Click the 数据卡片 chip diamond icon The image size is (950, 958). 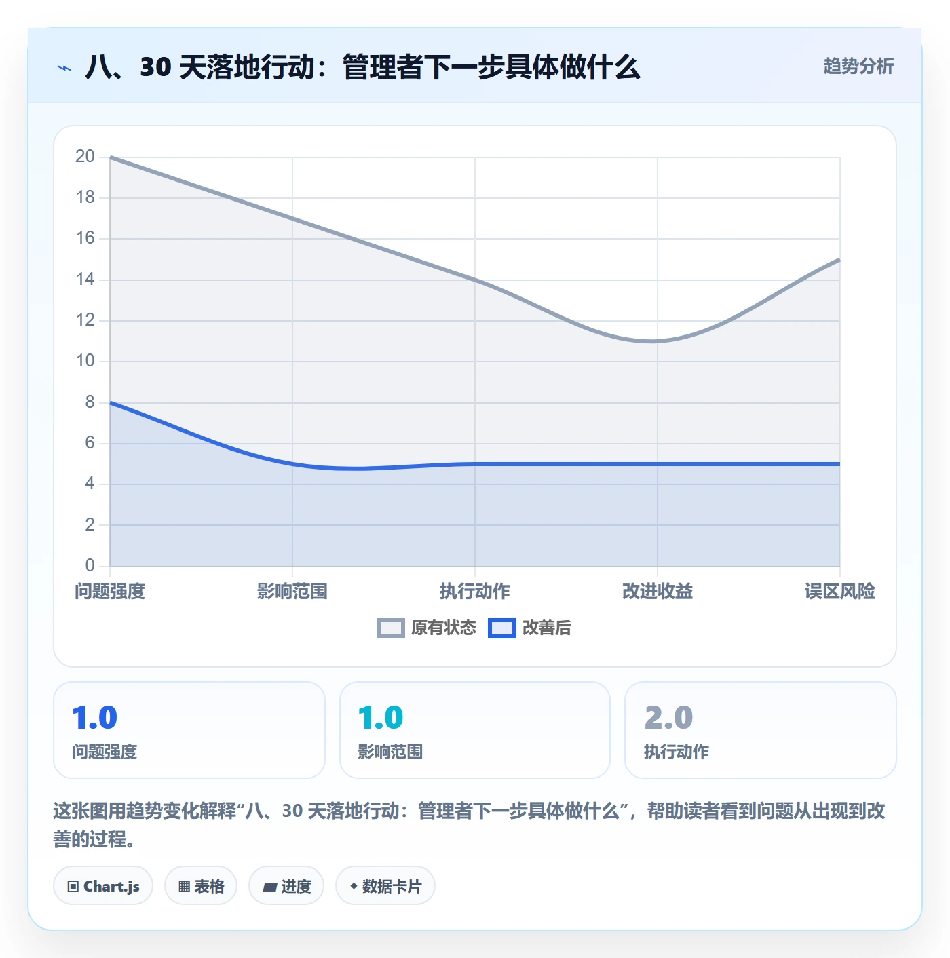pos(354,886)
